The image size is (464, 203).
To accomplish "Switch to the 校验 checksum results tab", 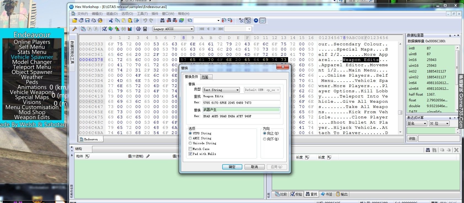I will coord(296,194).
